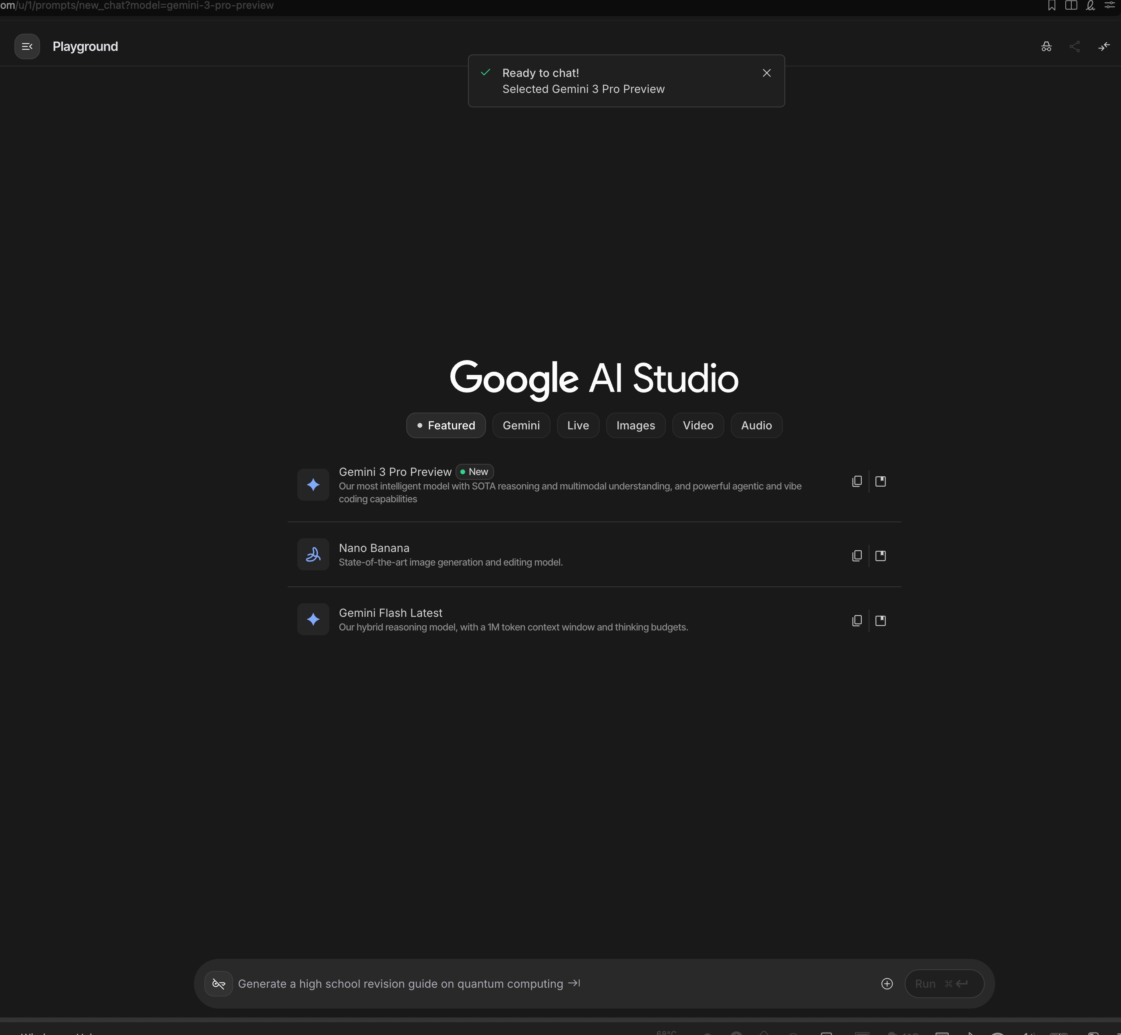
Task: Copy the Nano Banana model ID
Action: (856, 556)
